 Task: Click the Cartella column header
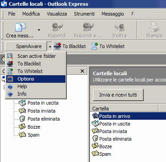[x=124, y=109]
